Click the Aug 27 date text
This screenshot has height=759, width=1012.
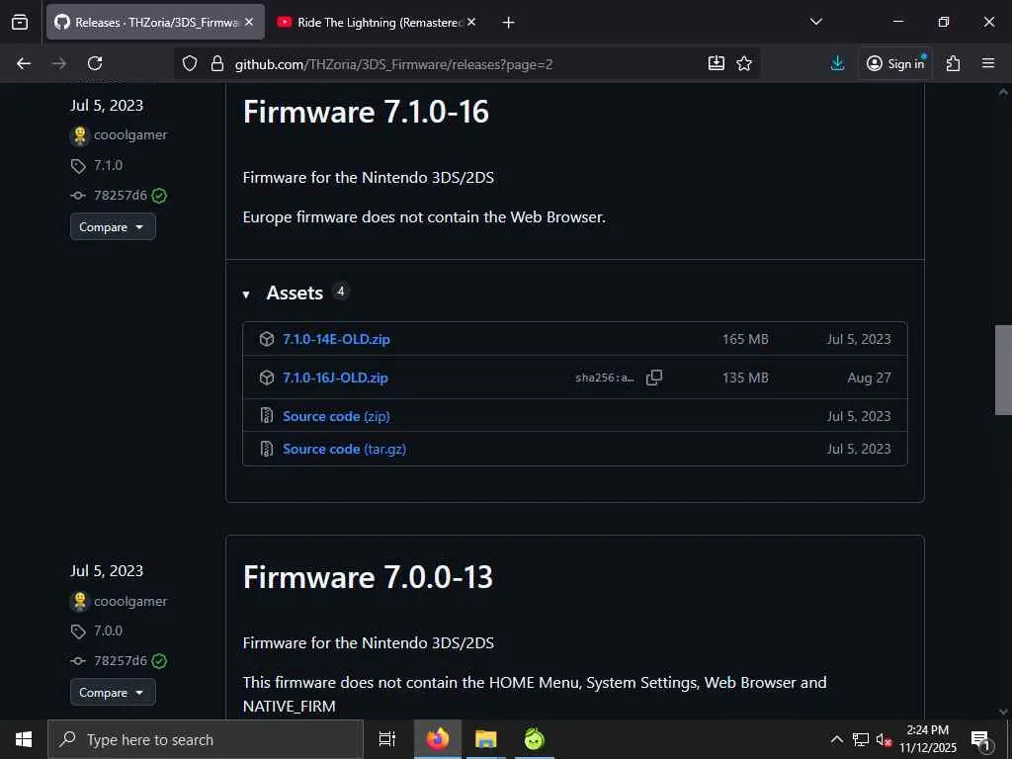pyautogui.click(x=869, y=378)
